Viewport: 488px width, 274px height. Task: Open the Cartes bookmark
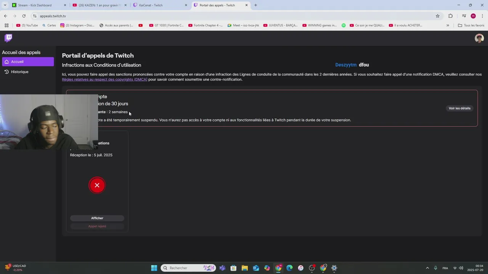point(49,25)
